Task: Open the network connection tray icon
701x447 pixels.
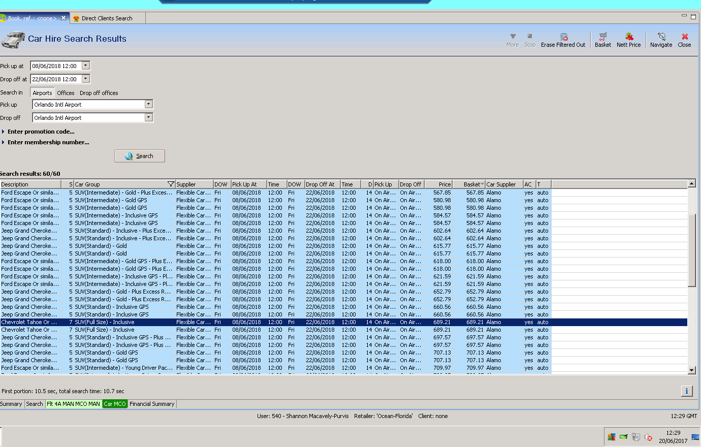Action: pos(635,437)
